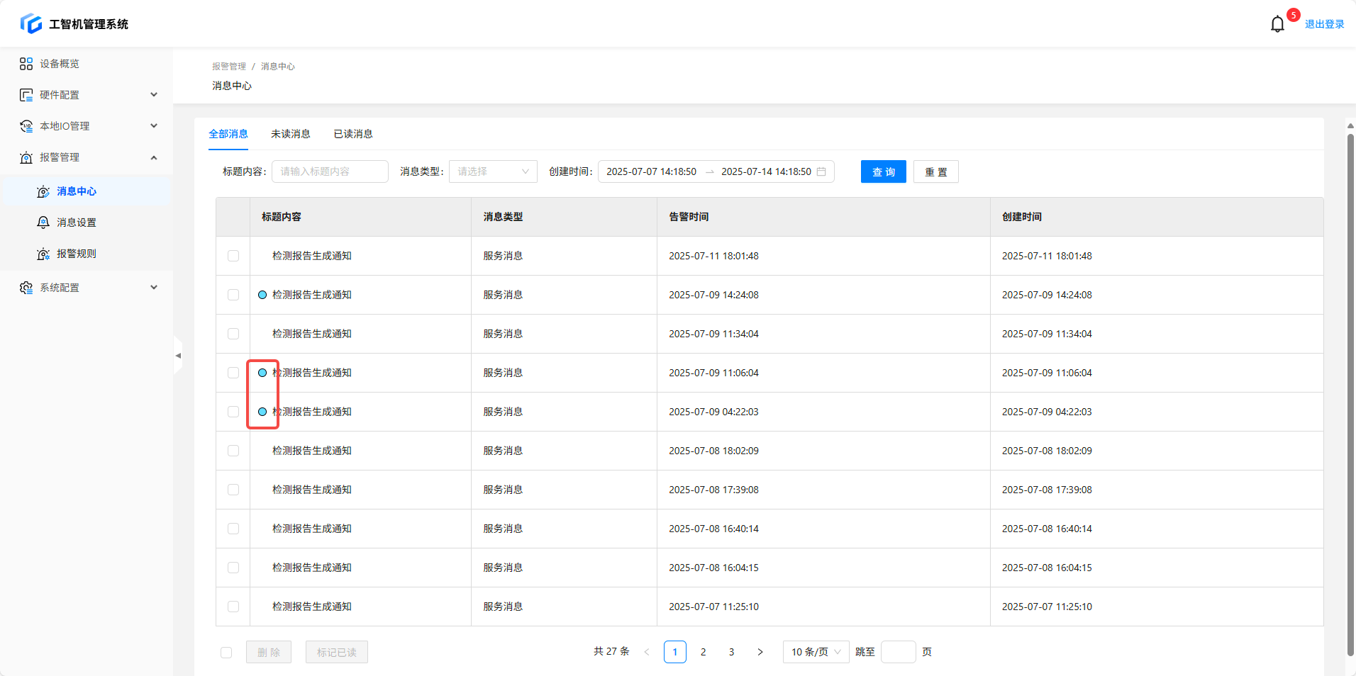Select the row checkbox for 2025-07-09 14:24:08

coord(233,295)
